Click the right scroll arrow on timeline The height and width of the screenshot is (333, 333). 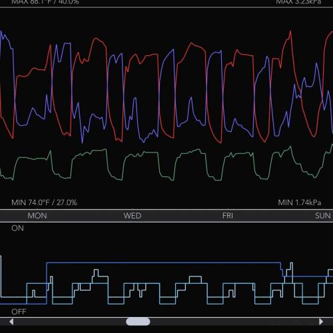point(321,322)
